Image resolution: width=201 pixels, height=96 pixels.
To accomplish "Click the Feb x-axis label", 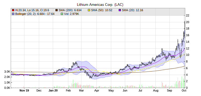I will point(68,90).
